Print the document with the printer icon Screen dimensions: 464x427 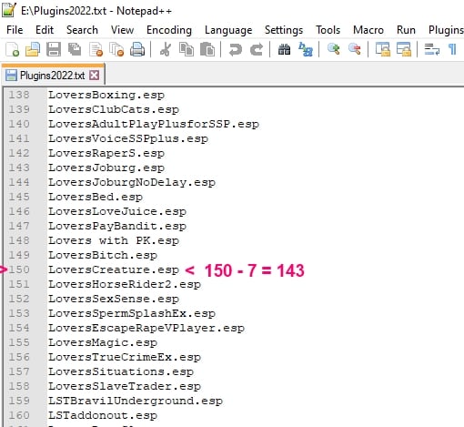(x=137, y=49)
